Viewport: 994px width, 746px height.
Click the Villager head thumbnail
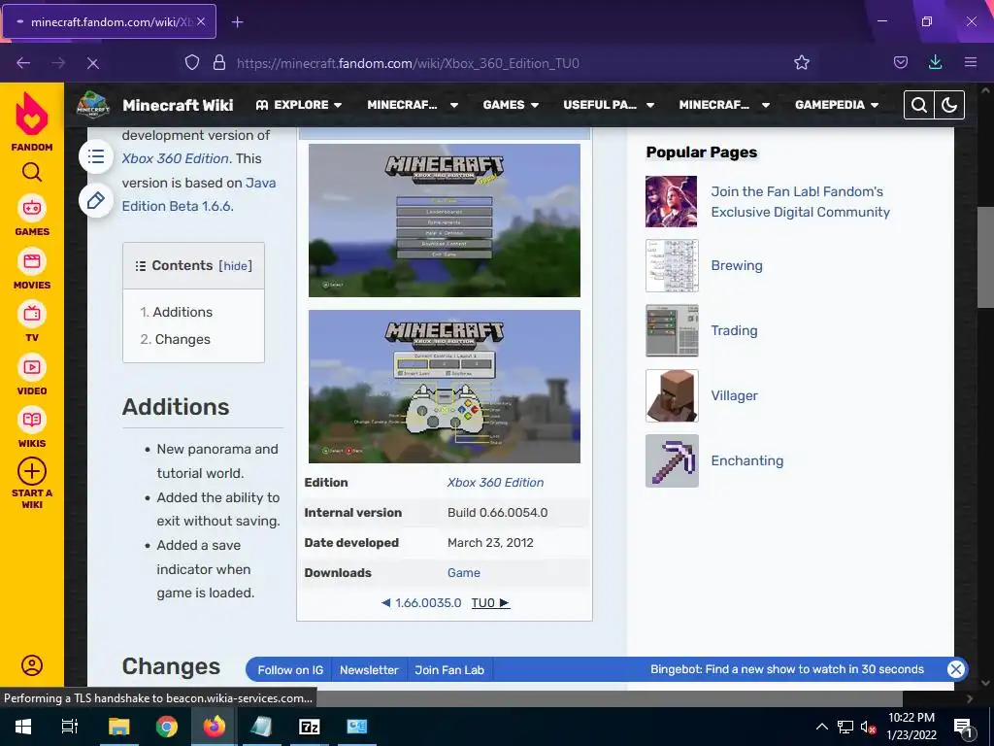pos(672,396)
